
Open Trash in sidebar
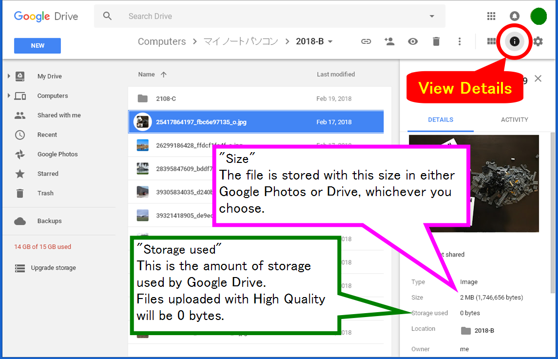tap(45, 193)
